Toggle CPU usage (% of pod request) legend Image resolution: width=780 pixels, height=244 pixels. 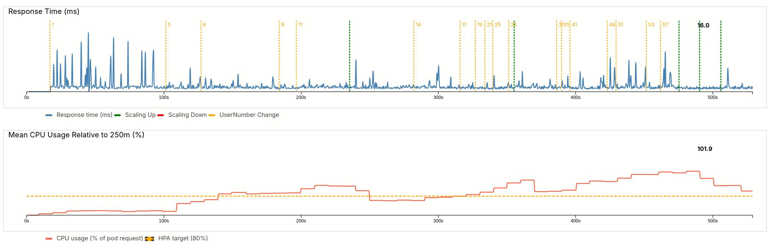99,239
